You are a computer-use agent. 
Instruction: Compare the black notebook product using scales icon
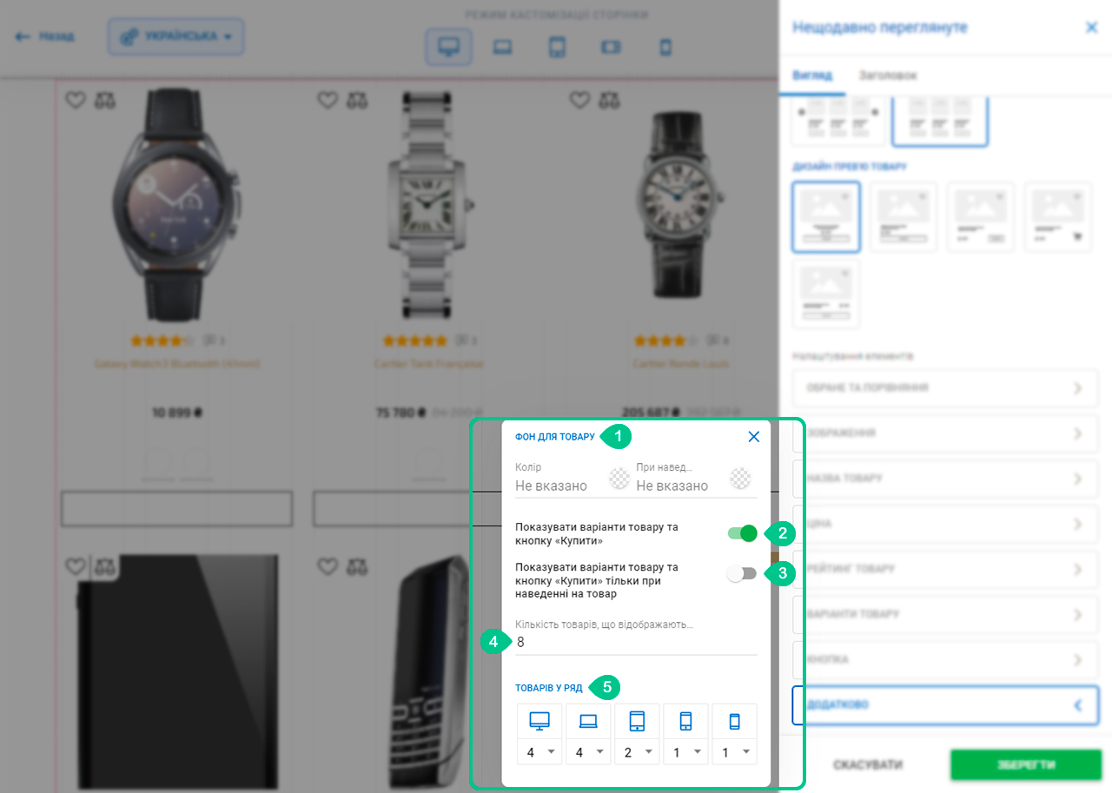pos(105,566)
